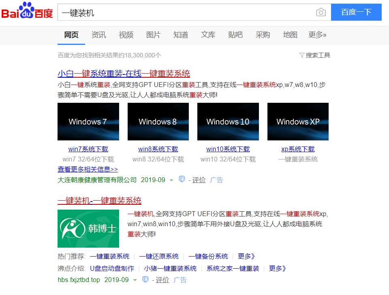
Task: Click 广告 label in the 大连朝康 result
Action: point(216,180)
